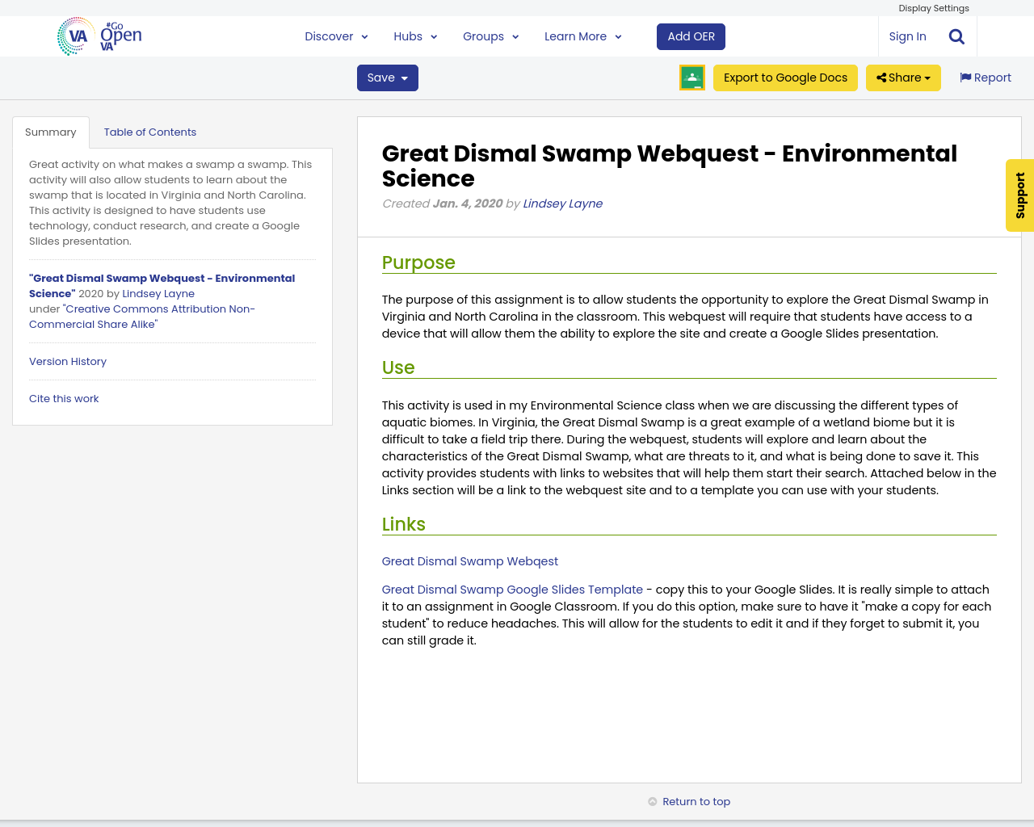This screenshot has width=1034, height=827.
Task: Click the GoOpenVA logo
Action: [99, 35]
